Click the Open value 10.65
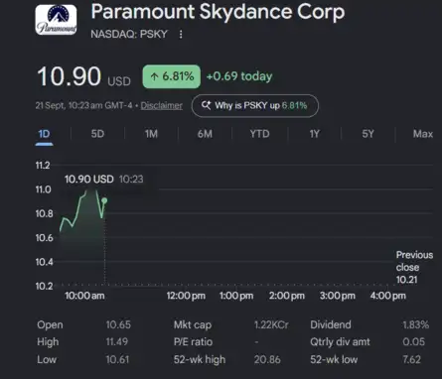The image size is (442, 379). (x=118, y=324)
